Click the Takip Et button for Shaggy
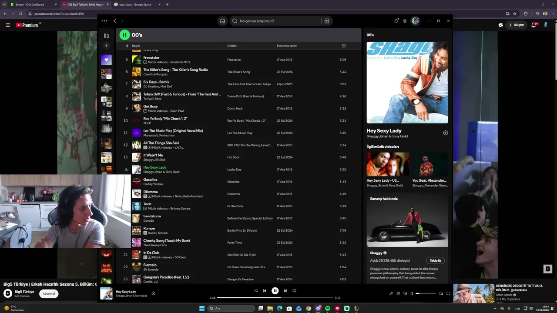This screenshot has height=313, width=557. [435, 260]
